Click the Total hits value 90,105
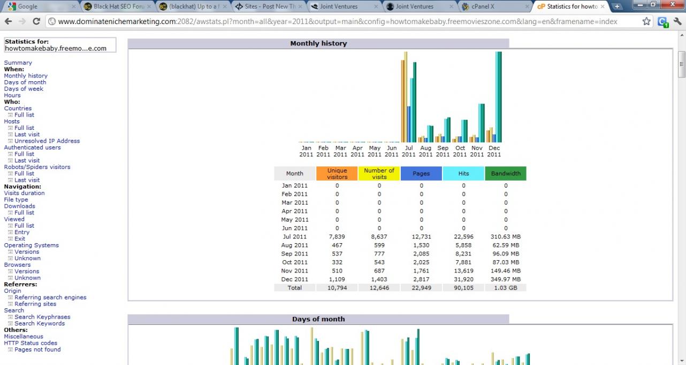The width and height of the screenshot is (686, 365). 463,288
